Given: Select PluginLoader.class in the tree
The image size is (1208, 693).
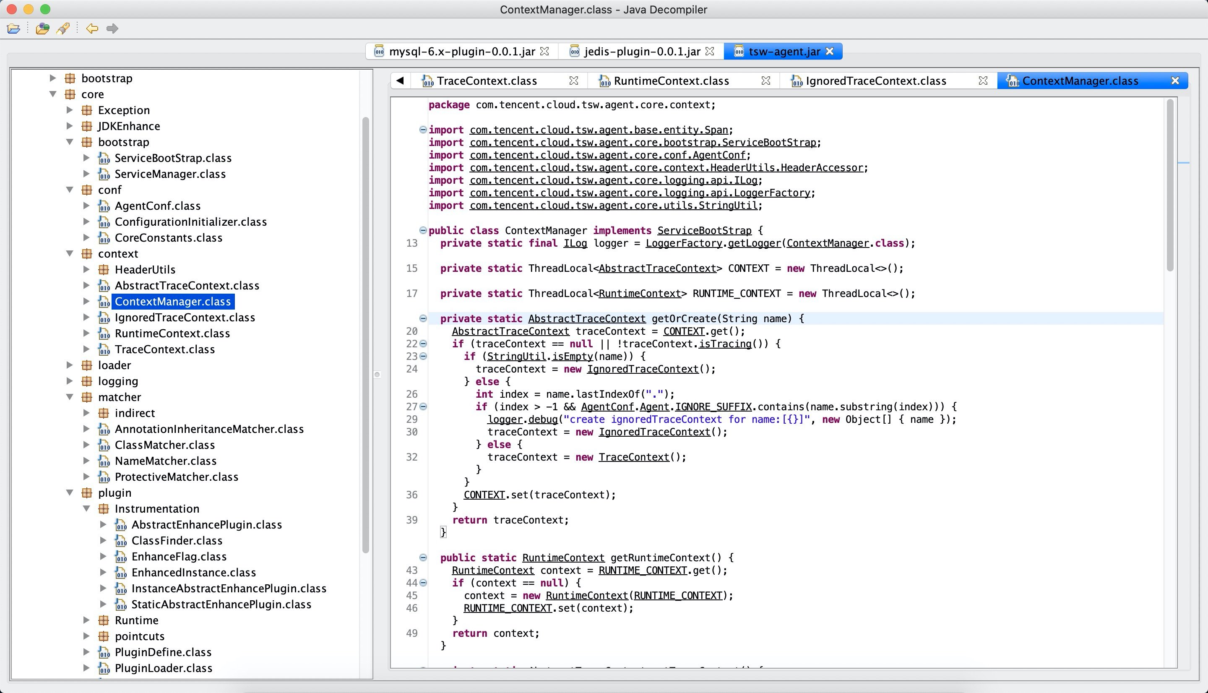Looking at the screenshot, I should point(163,668).
